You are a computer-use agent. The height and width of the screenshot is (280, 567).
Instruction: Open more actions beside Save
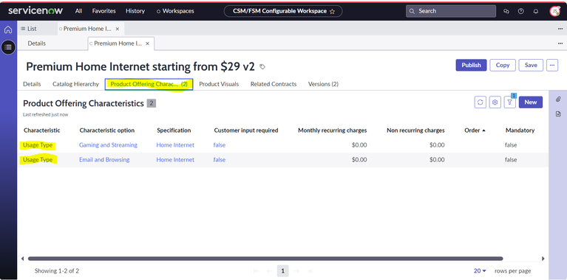click(x=552, y=66)
